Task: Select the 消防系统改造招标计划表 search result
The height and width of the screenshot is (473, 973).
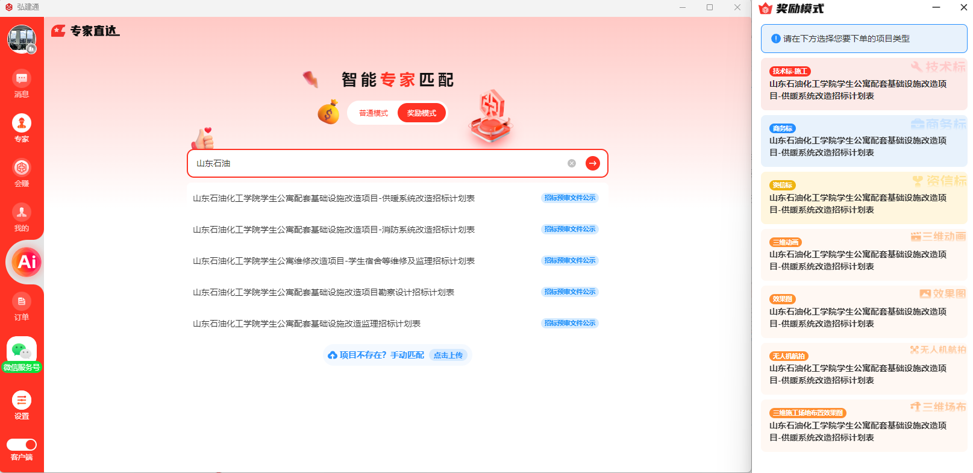Action: point(334,230)
